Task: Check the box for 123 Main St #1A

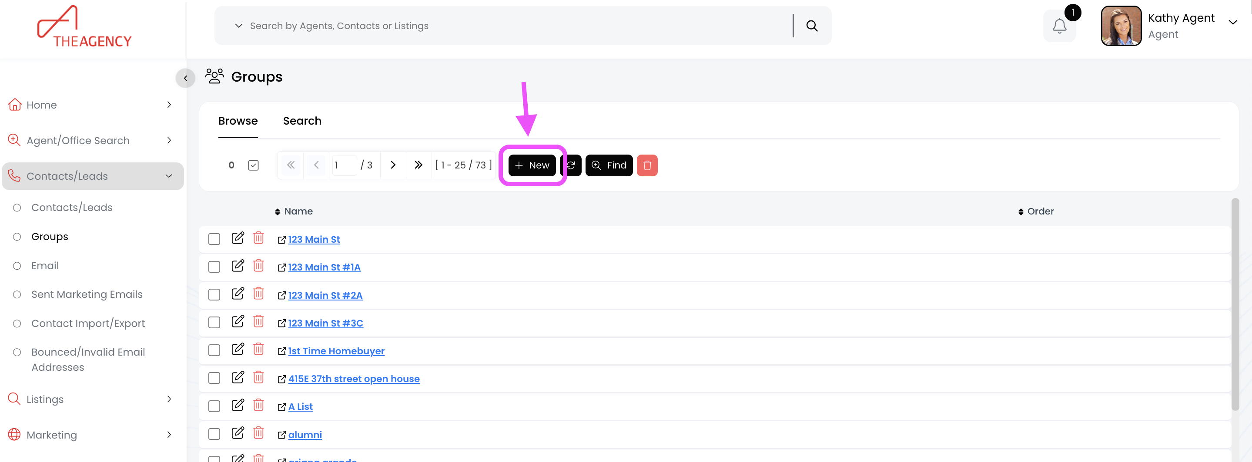Action: (x=214, y=267)
